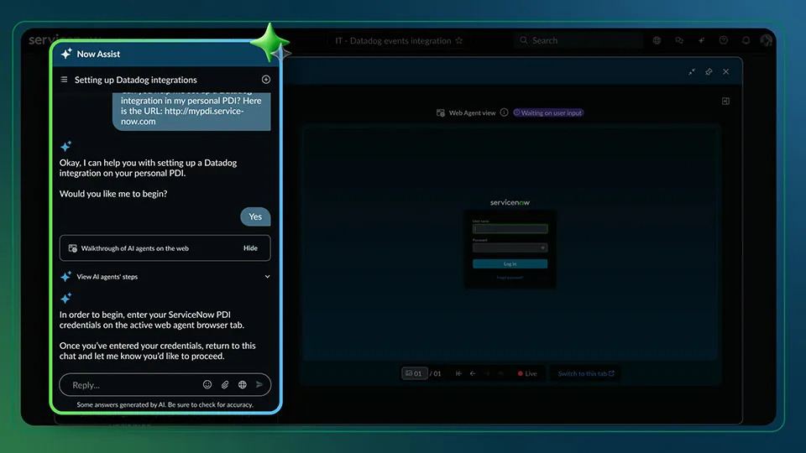Click the Search box in the top header
The width and height of the screenshot is (806, 453).
pyautogui.click(x=578, y=40)
